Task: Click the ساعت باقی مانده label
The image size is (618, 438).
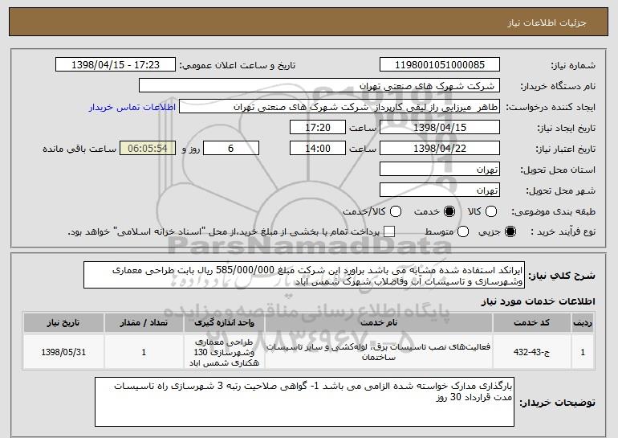Action: click(79, 149)
